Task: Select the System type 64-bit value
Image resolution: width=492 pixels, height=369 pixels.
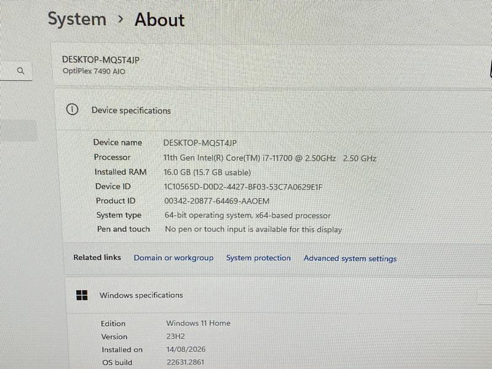Action: pos(248,215)
